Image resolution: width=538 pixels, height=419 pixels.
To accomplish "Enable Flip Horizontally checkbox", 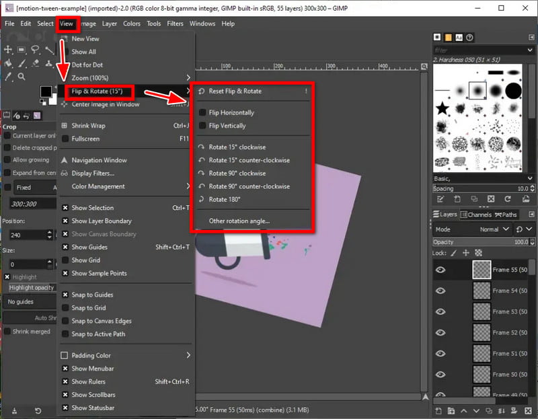I will click(231, 113).
